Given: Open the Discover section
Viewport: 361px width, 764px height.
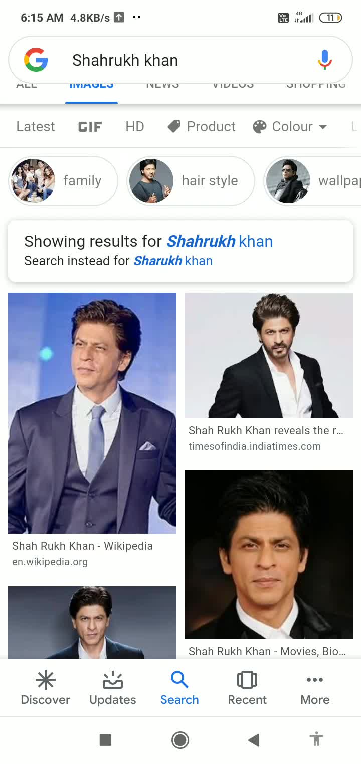Looking at the screenshot, I should pos(45,688).
